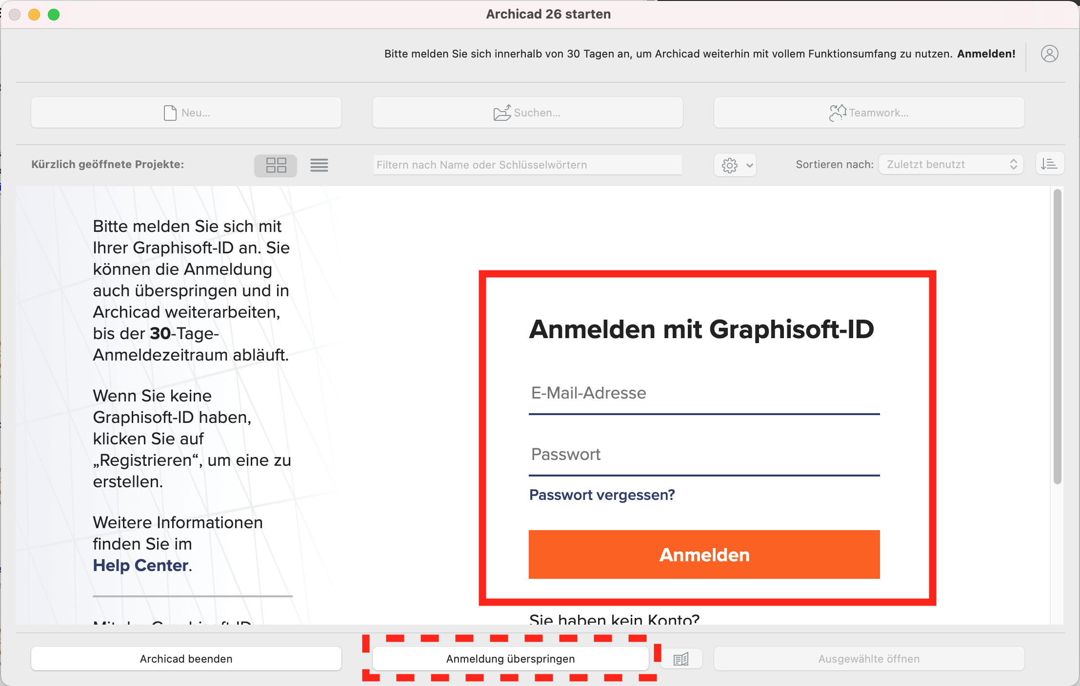Click the Suchen... browse button
The width and height of the screenshot is (1080, 686).
527,113
